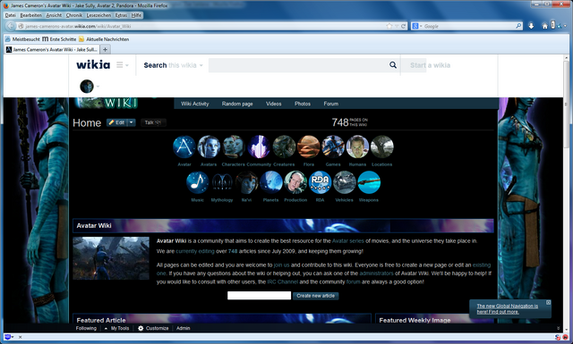Click the Firefox URL address bar

coord(205,26)
